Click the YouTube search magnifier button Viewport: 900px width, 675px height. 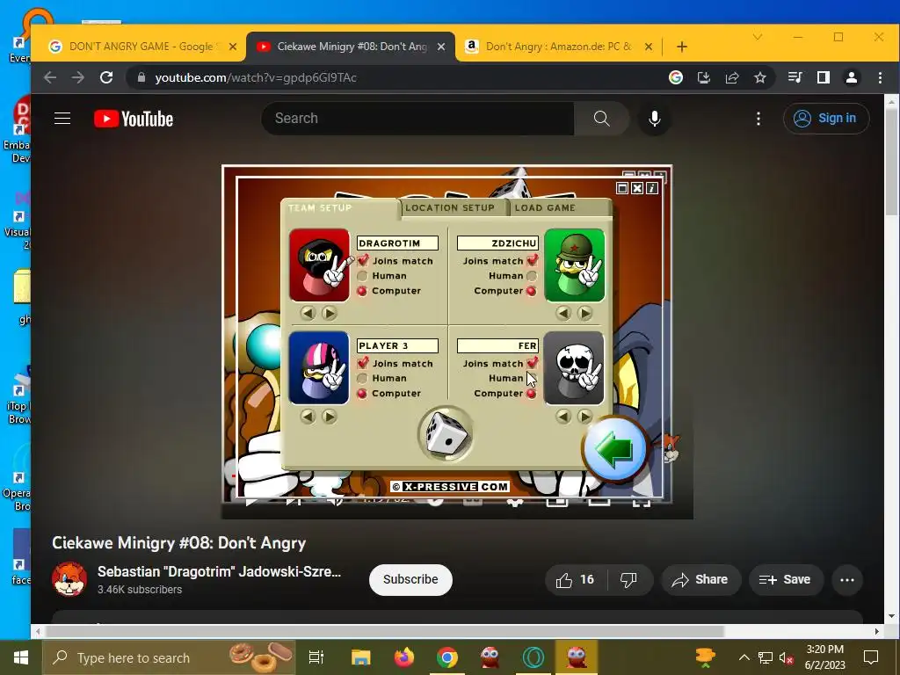[601, 119]
